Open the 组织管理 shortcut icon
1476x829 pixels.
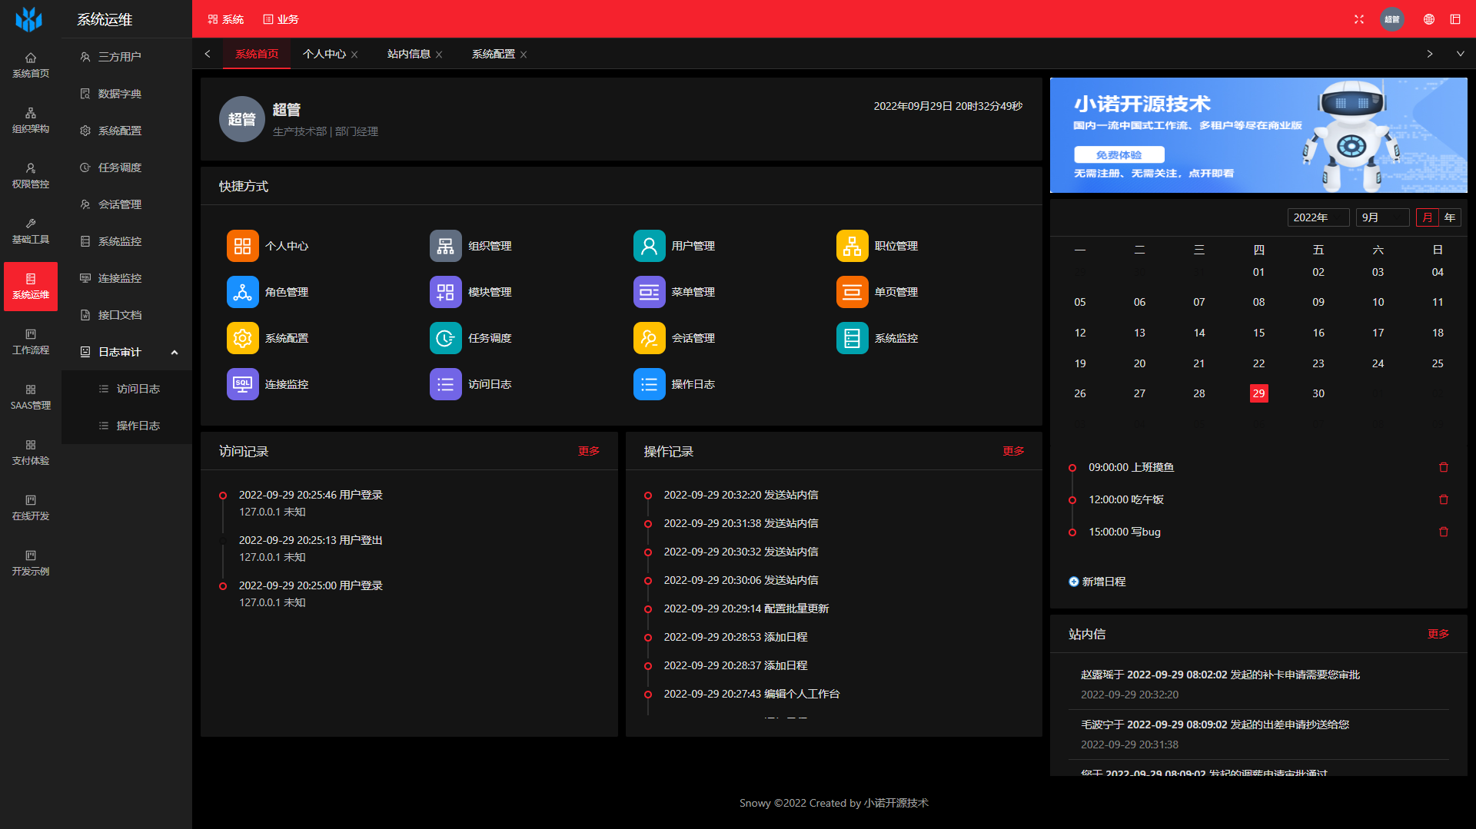(445, 246)
